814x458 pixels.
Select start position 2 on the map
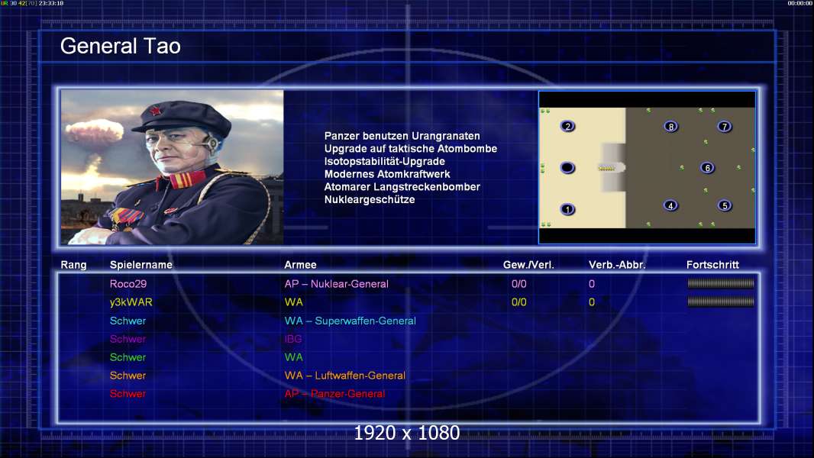[x=567, y=126]
